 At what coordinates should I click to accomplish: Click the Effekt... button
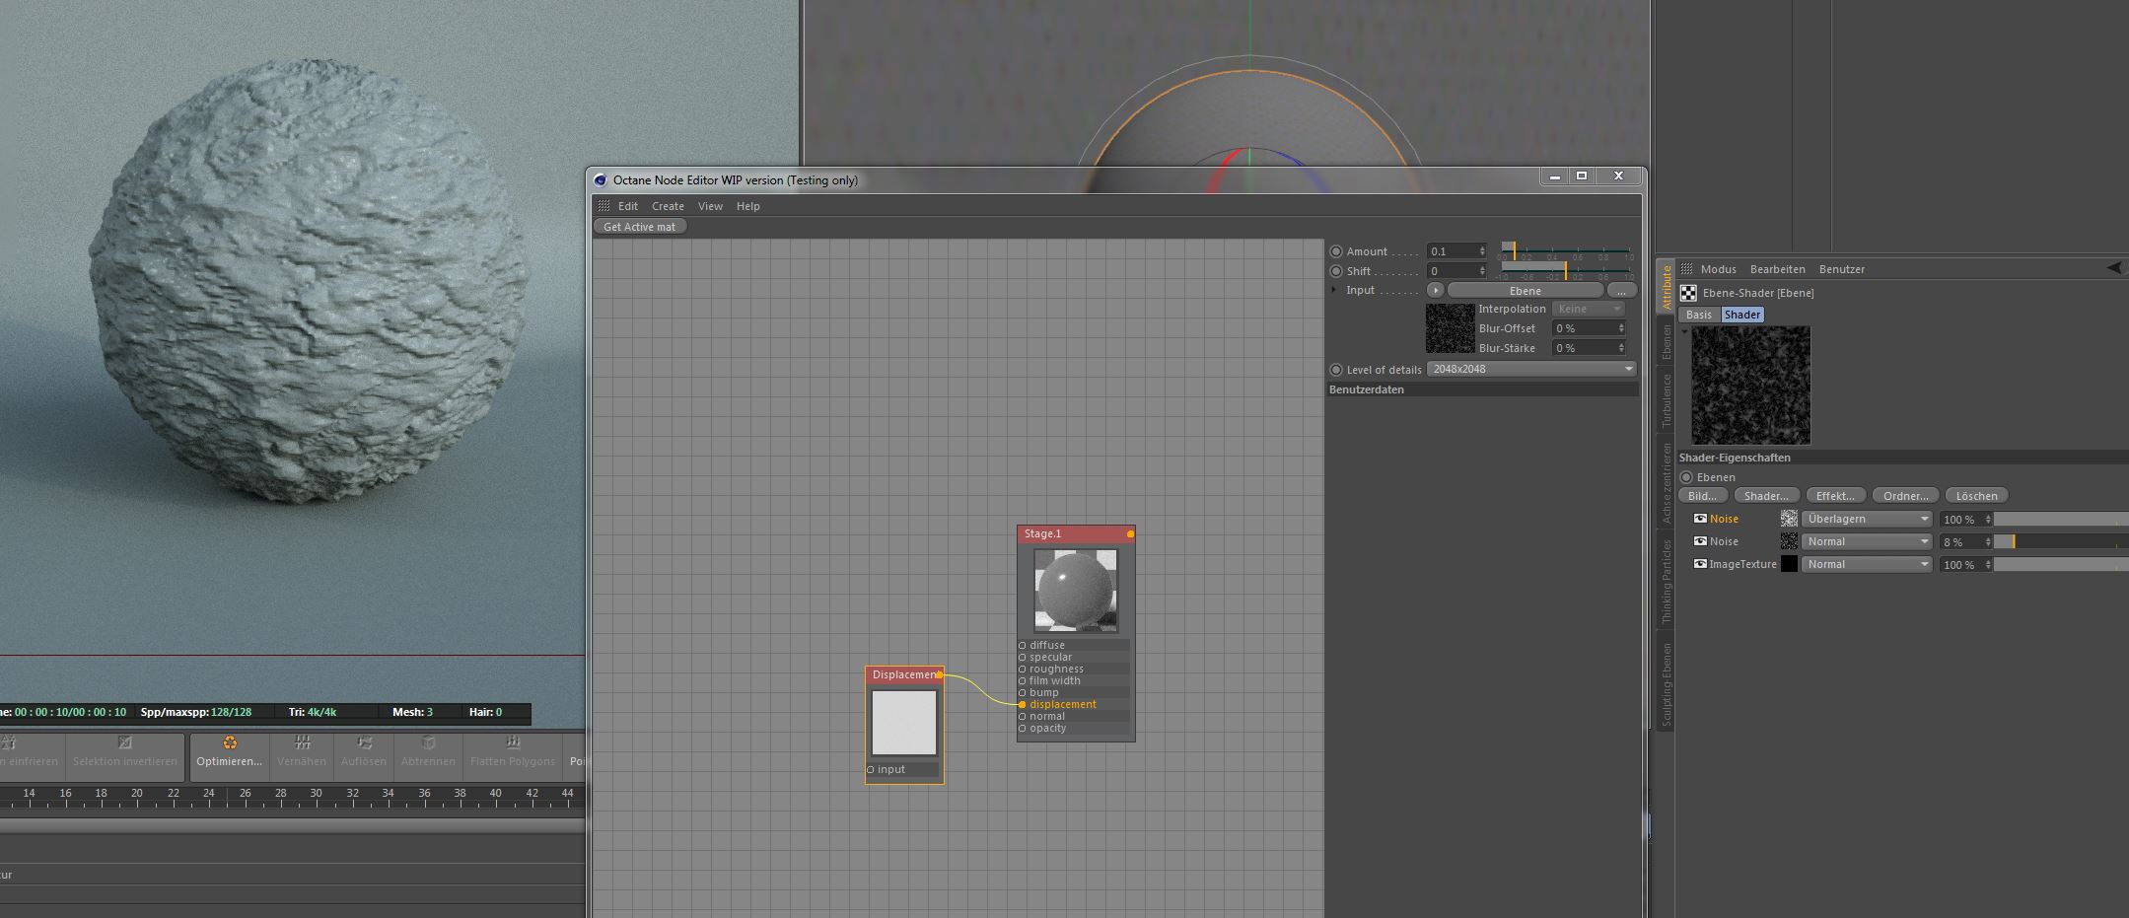pos(1835,496)
